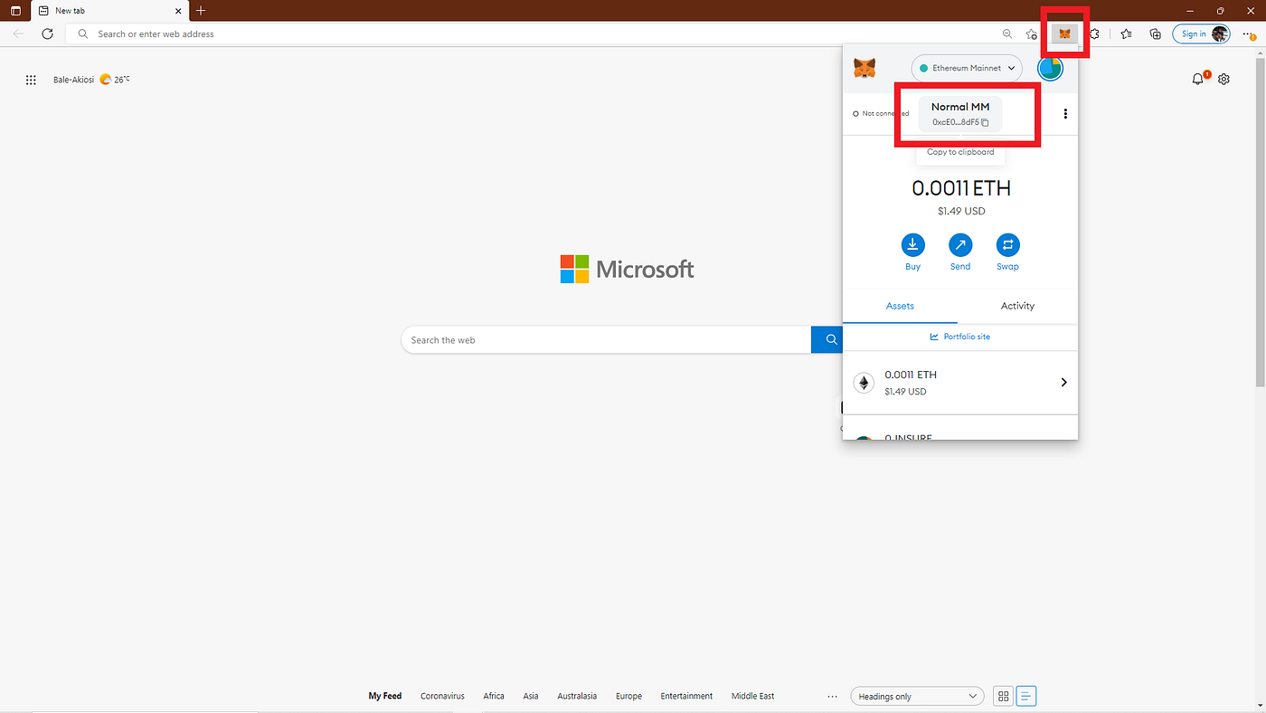Viewport: 1266px width, 713px height.
Task: Open the Microsoft apps grid launcher
Action: (x=31, y=80)
